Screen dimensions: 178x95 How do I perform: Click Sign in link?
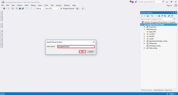pos(169,5)
